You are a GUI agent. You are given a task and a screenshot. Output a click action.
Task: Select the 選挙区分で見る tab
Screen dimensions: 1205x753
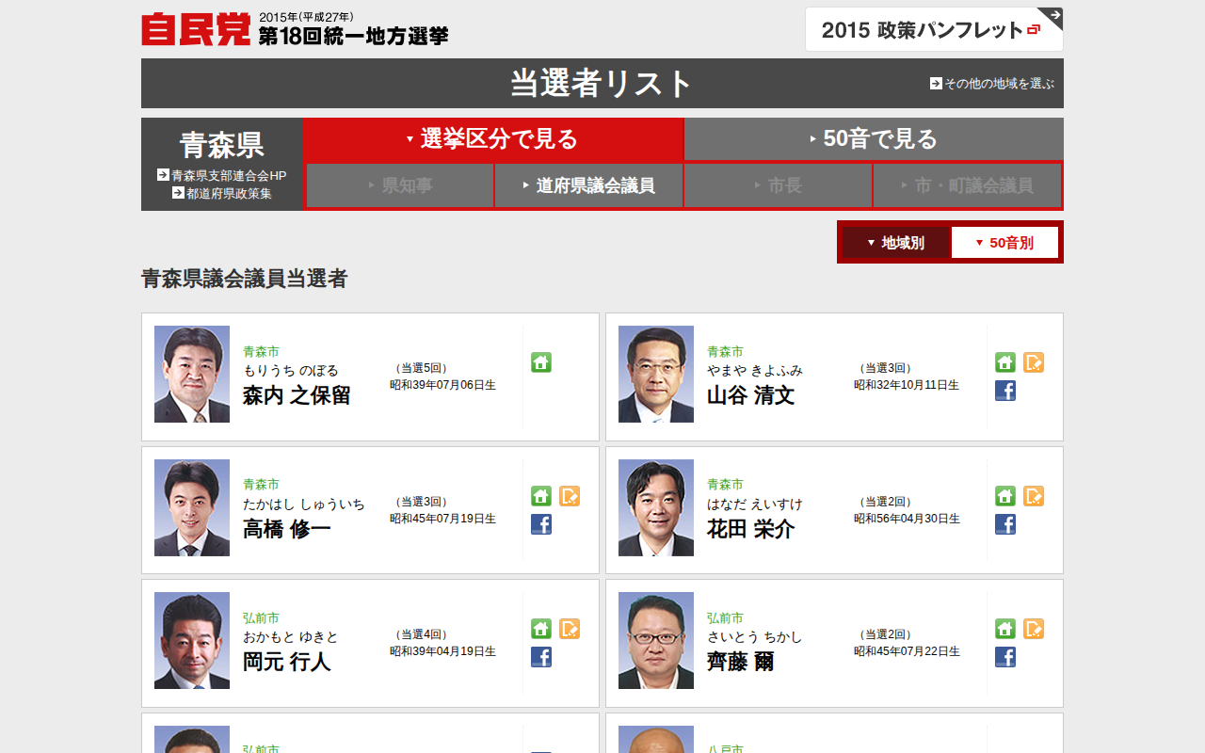[493, 139]
